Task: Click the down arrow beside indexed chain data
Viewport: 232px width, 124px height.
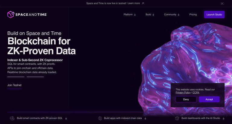Action: pyautogui.click(x=145, y=118)
